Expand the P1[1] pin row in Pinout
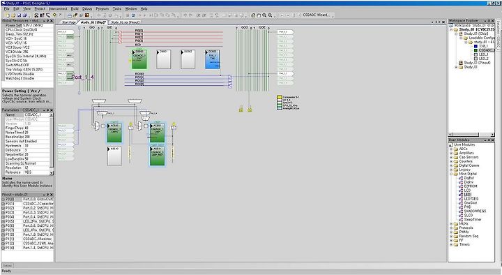The image size is (502, 275). pyautogui.click(x=3, y=239)
